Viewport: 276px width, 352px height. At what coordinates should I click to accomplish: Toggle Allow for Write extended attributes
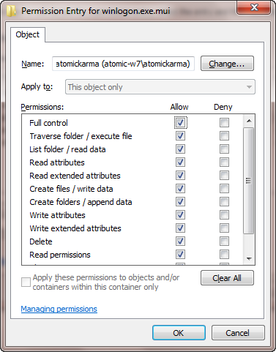(180, 228)
